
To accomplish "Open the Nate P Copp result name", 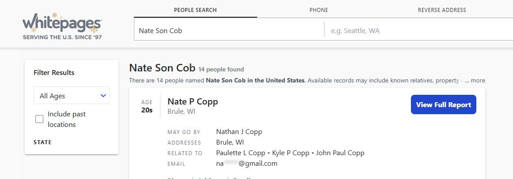I will click(x=193, y=102).
